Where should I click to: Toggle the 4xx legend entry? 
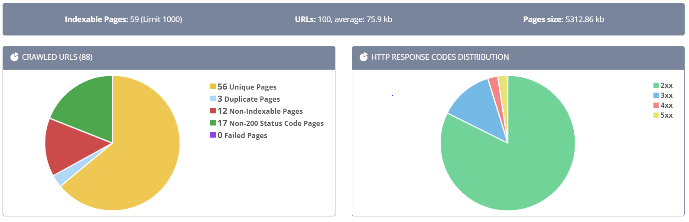663,106
